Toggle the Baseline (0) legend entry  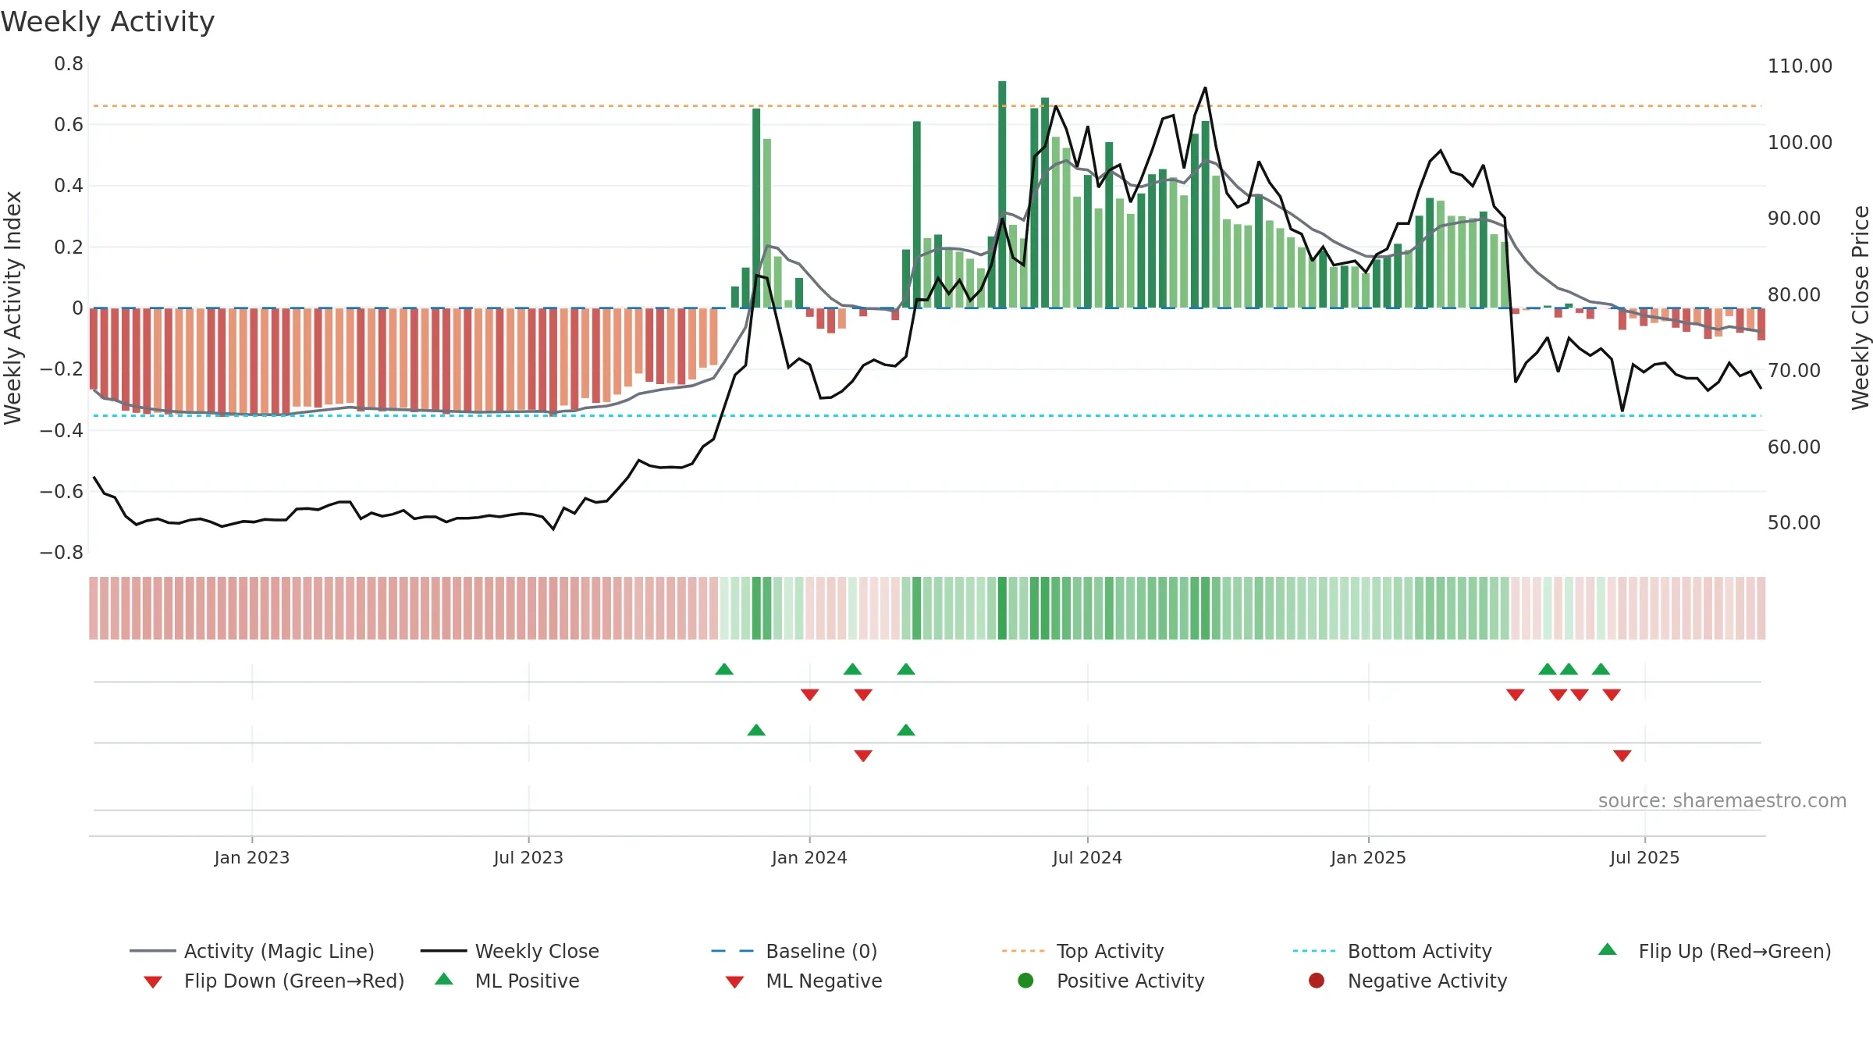[794, 951]
